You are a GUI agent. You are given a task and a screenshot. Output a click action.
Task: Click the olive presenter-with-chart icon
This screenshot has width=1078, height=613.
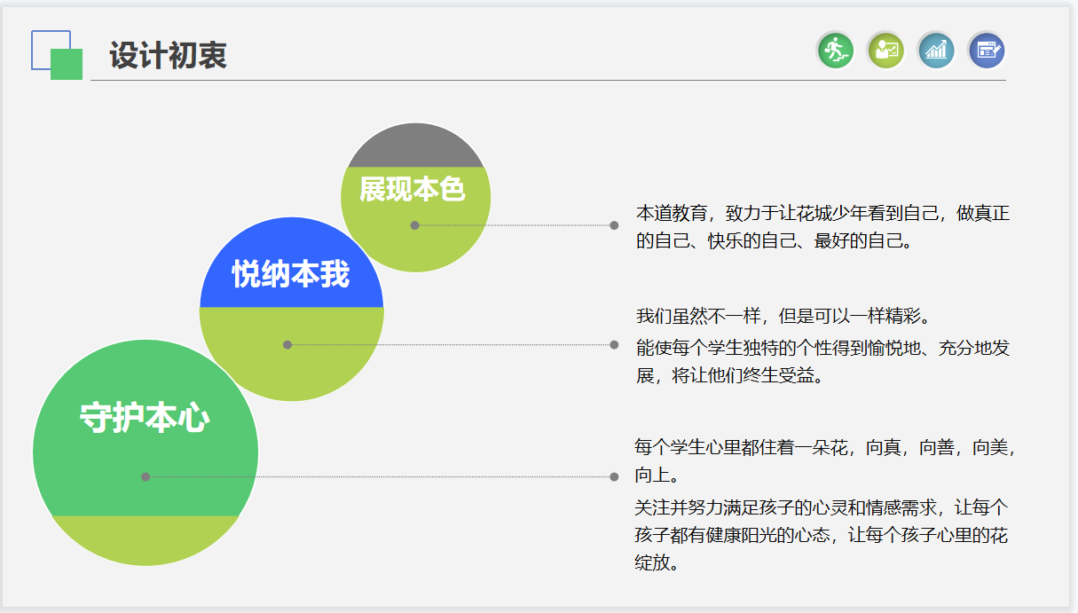click(x=885, y=50)
